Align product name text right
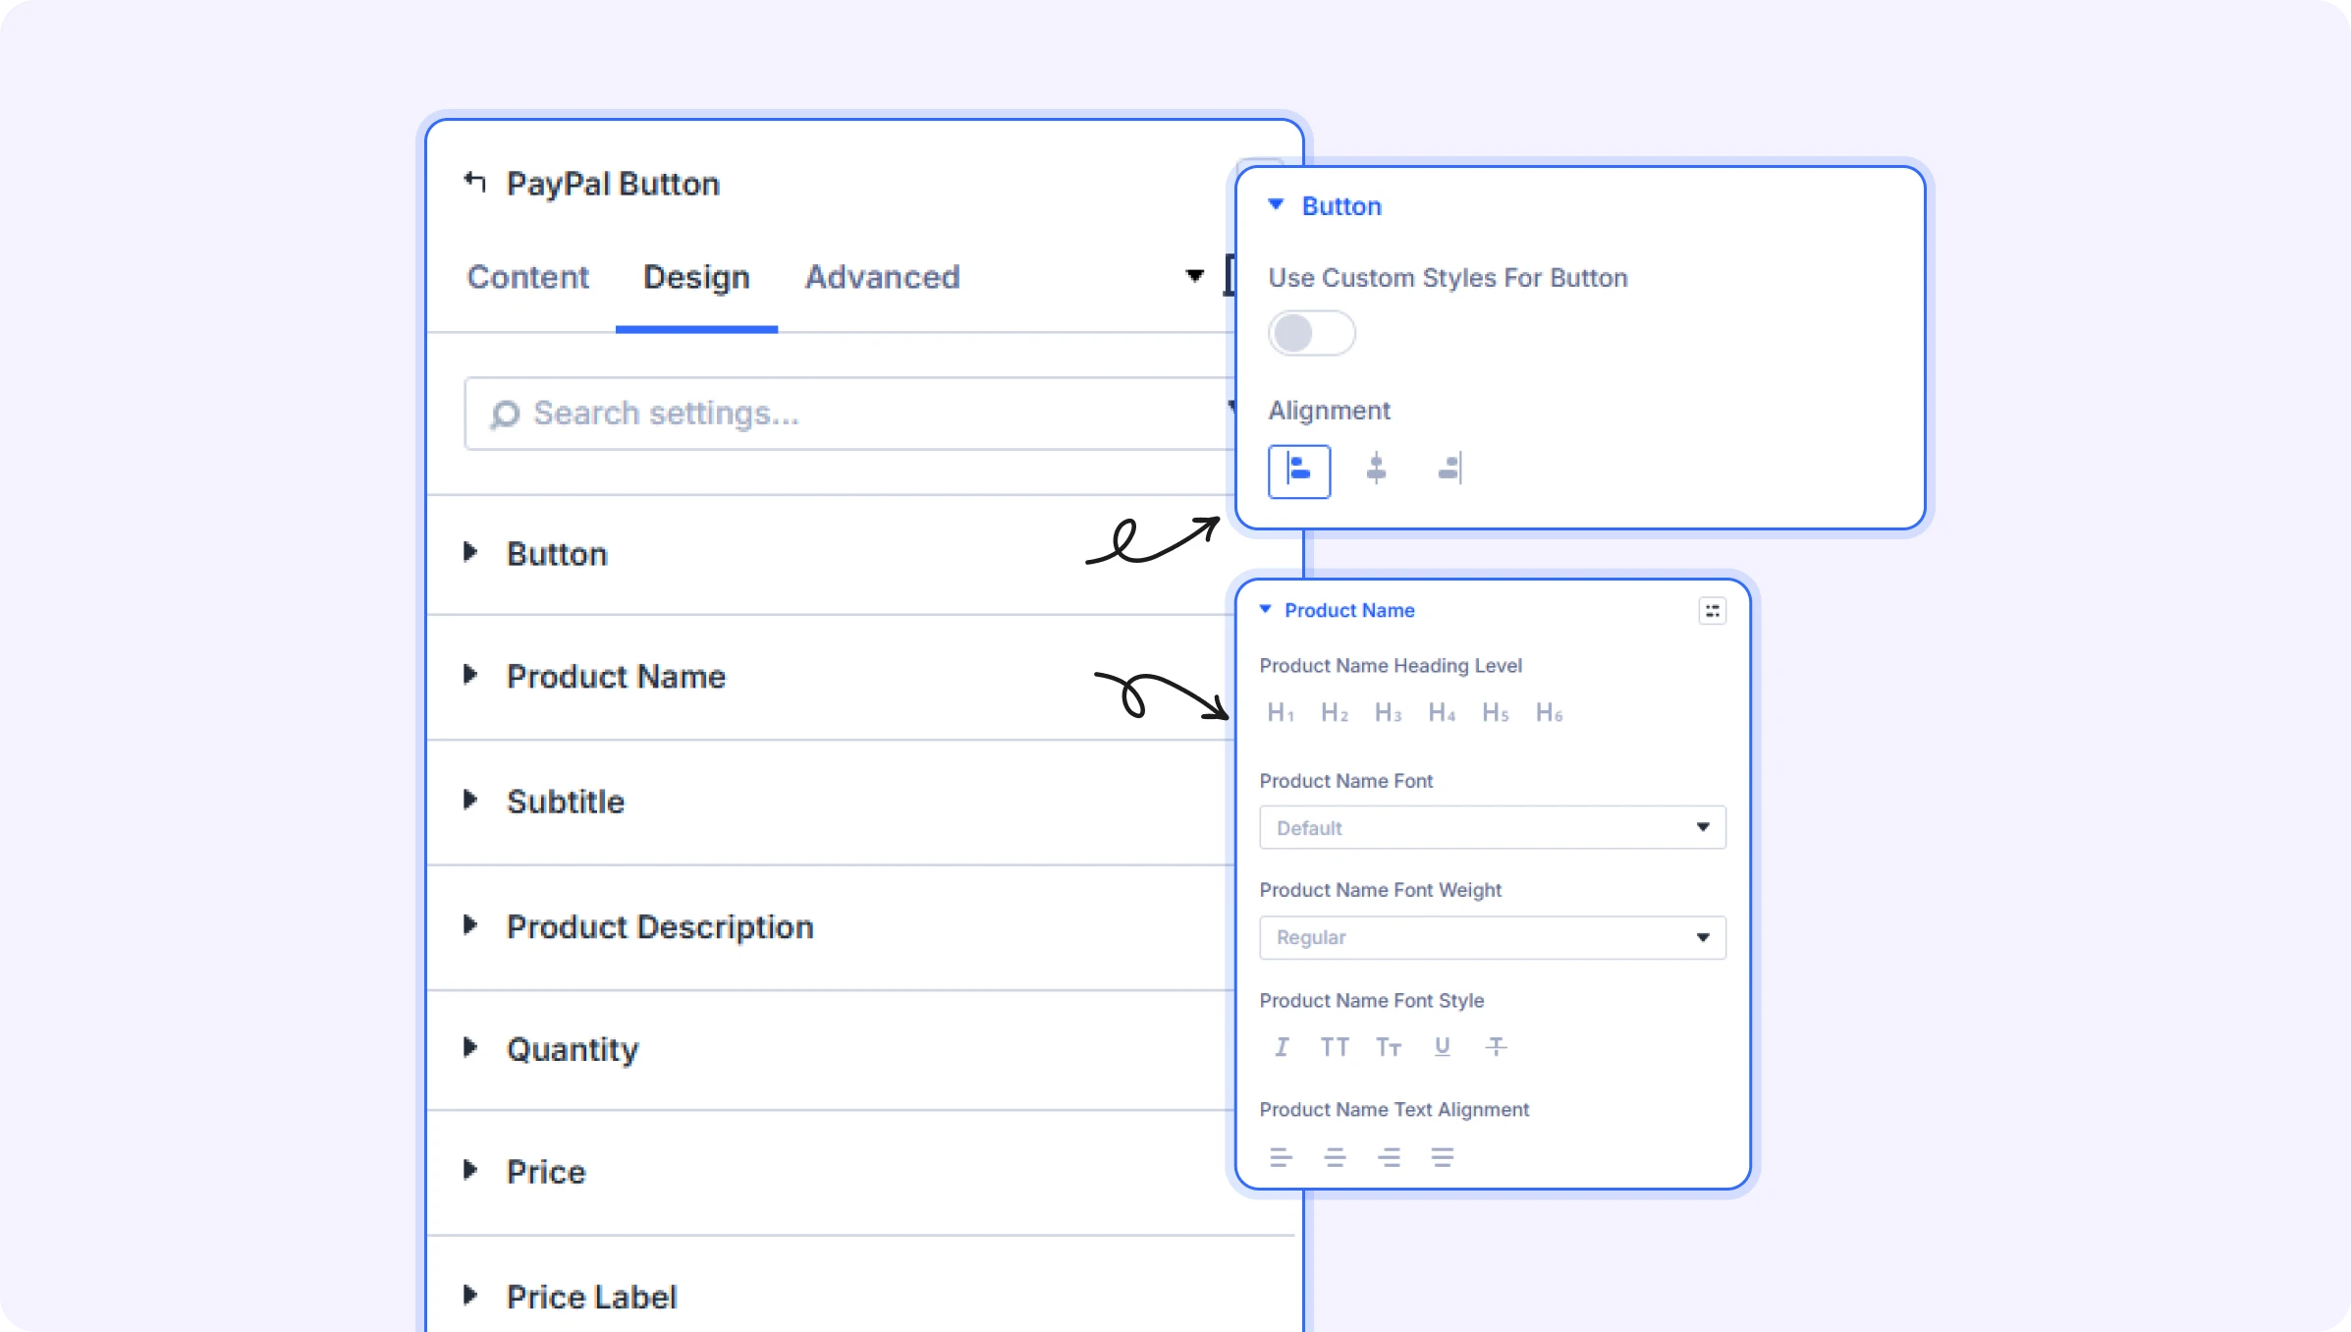 click(1389, 1157)
